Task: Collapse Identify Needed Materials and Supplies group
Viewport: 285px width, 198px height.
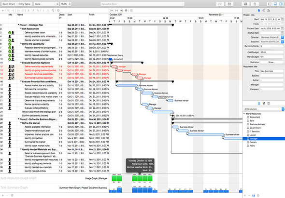Action: click(x=21, y=149)
